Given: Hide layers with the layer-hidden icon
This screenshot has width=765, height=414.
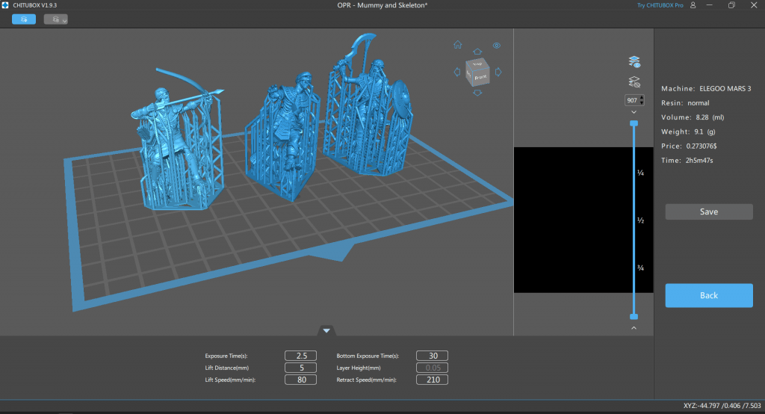Looking at the screenshot, I should click(634, 82).
